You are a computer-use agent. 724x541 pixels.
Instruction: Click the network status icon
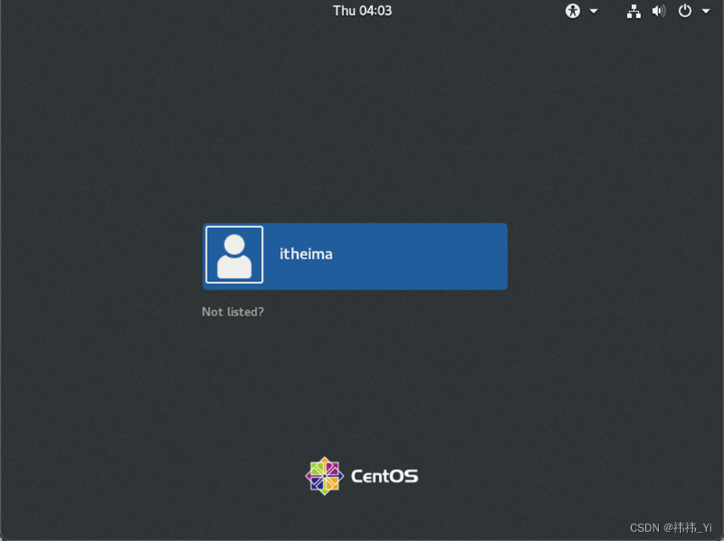tap(633, 11)
